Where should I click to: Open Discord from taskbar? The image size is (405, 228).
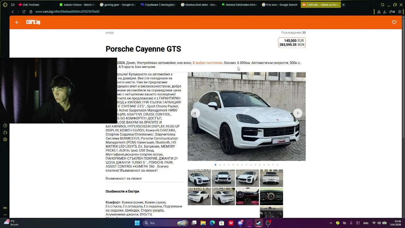pos(240,223)
